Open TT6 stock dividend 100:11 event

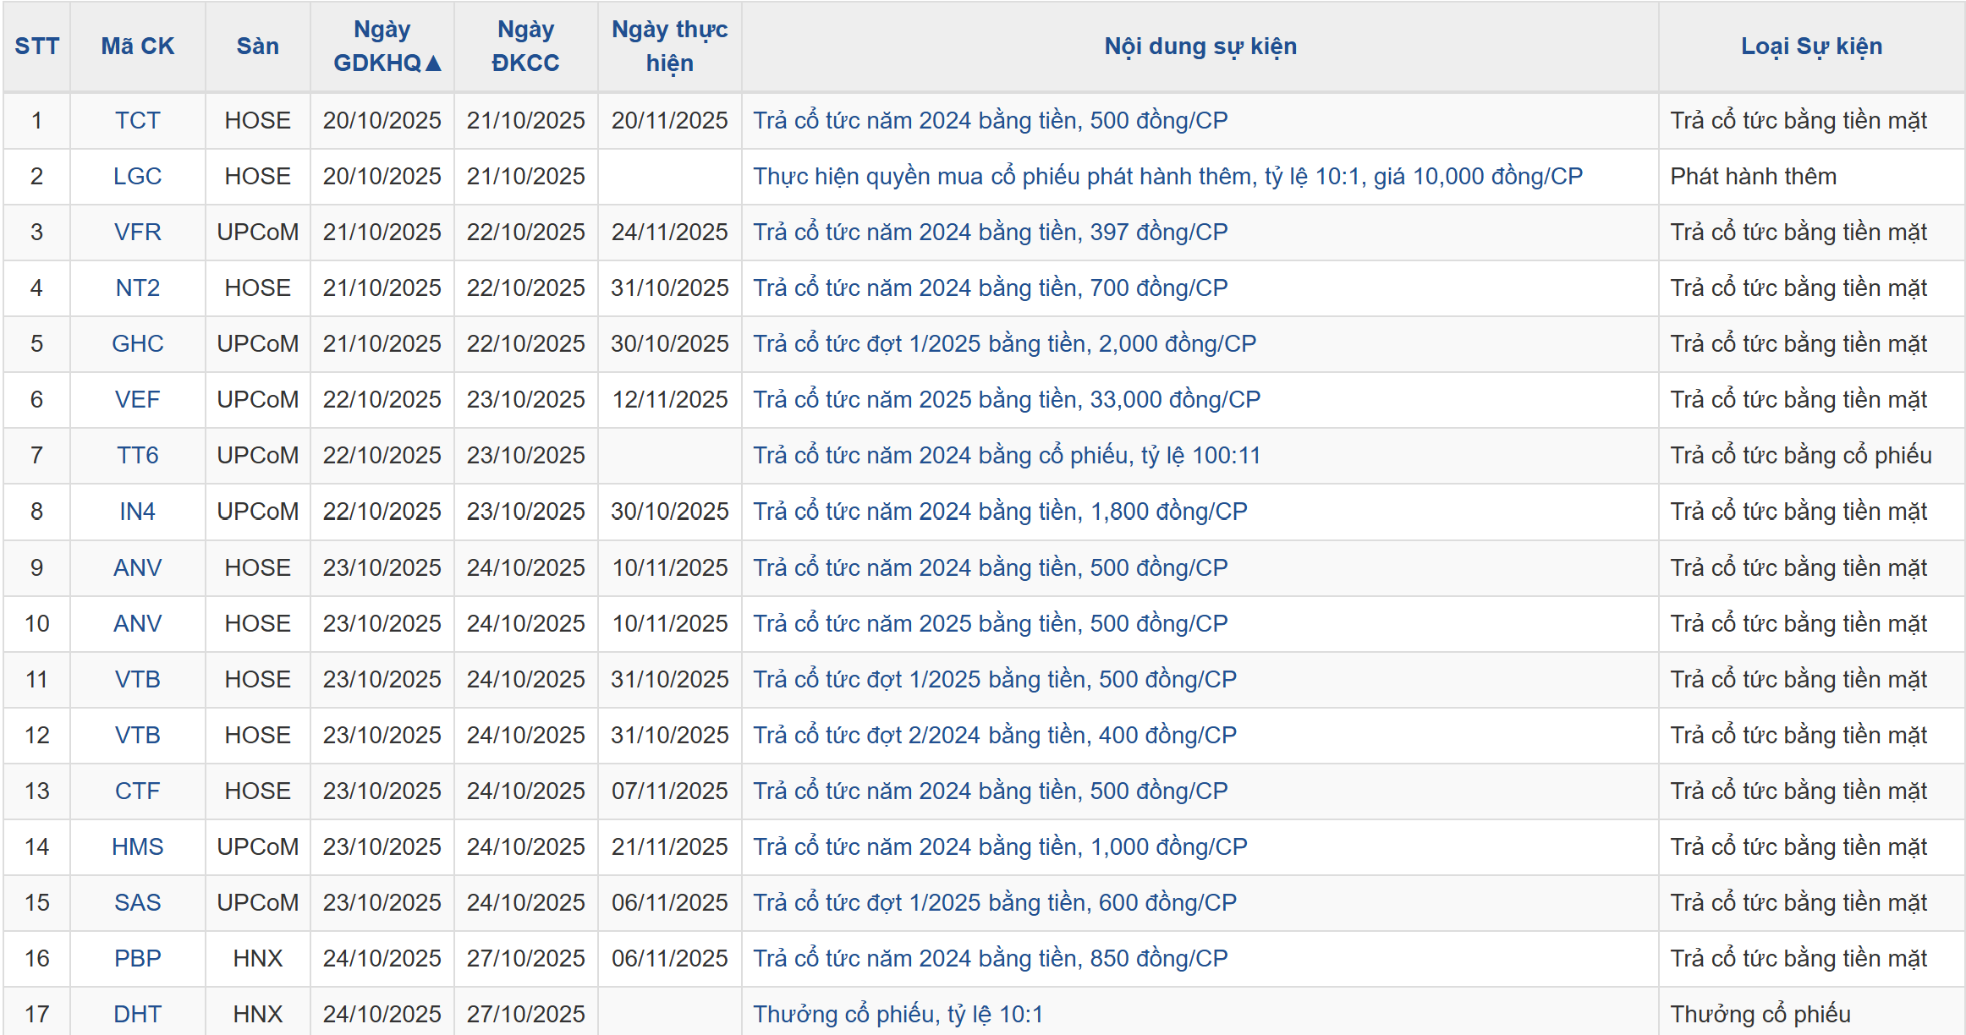(x=1007, y=455)
